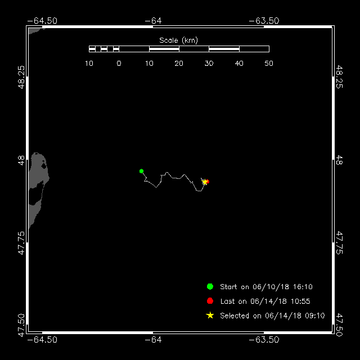Image resolution: width=360 pixels, height=360 pixels.
Task: Click the 'Scale (km)' title label
Action: point(178,40)
